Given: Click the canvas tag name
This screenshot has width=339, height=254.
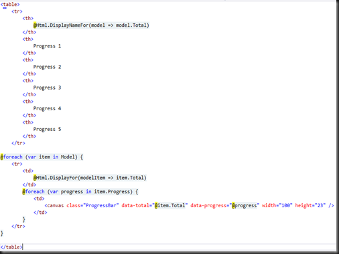Looking at the screenshot, I should click(56, 205).
